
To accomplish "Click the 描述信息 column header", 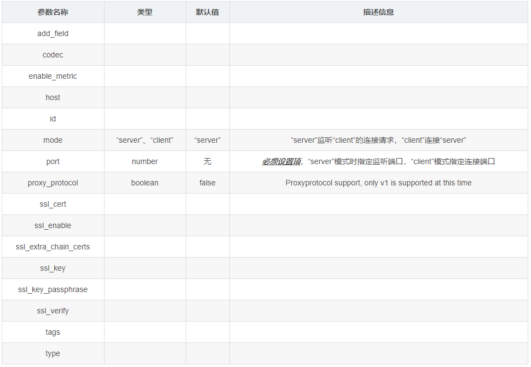I will pos(378,12).
